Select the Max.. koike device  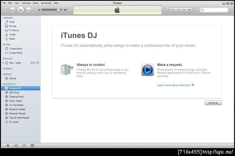coord(15,63)
